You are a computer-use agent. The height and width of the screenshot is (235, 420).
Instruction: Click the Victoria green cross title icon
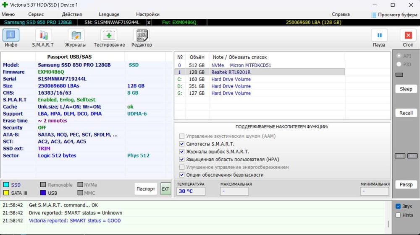5,5
